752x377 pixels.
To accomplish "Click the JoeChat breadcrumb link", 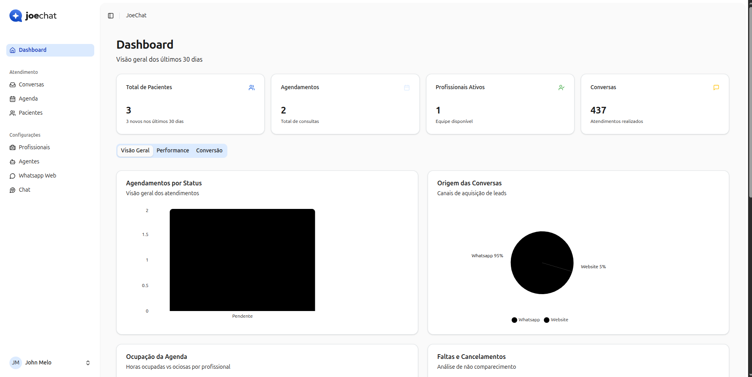I will pyautogui.click(x=136, y=15).
